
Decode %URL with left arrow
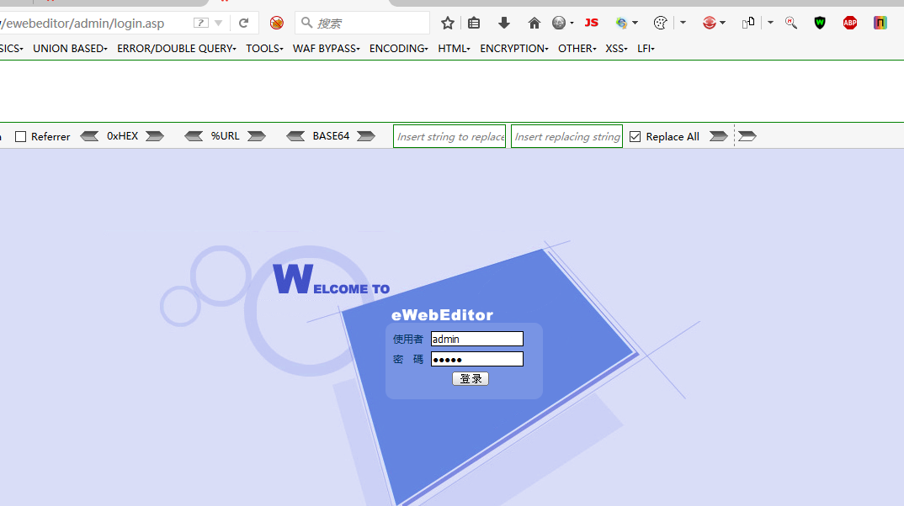(x=194, y=136)
